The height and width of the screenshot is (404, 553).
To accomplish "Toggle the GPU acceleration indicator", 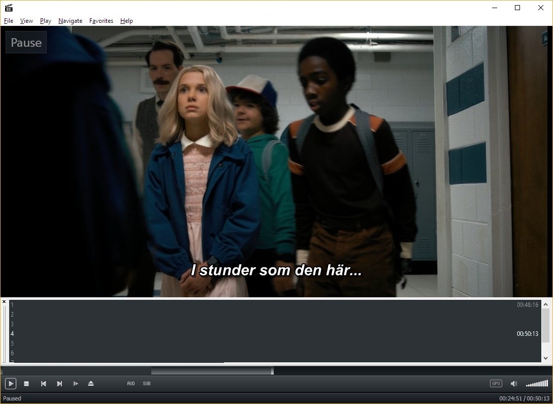I will (496, 384).
